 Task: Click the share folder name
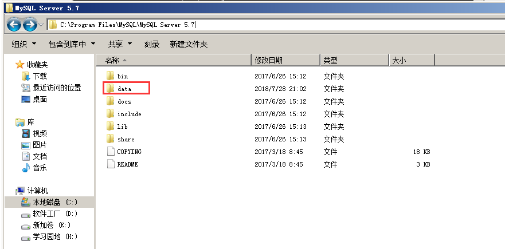(126, 139)
